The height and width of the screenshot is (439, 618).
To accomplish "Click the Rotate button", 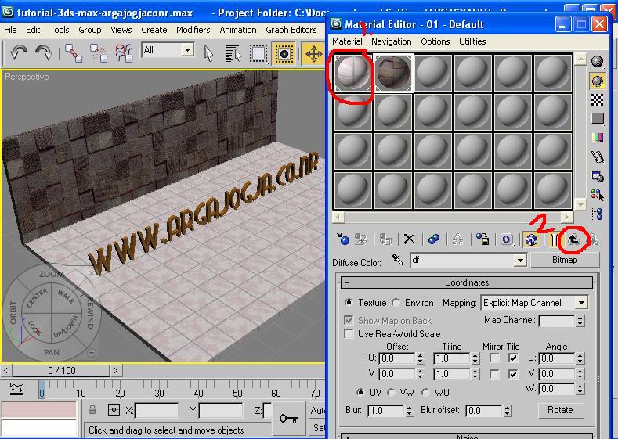I will coord(560,410).
